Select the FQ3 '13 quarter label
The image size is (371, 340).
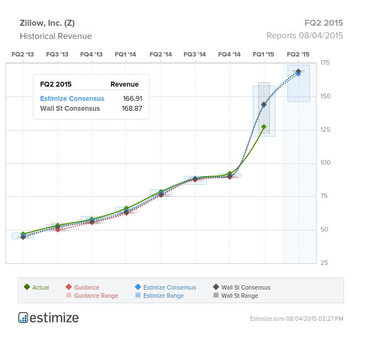pos(57,54)
